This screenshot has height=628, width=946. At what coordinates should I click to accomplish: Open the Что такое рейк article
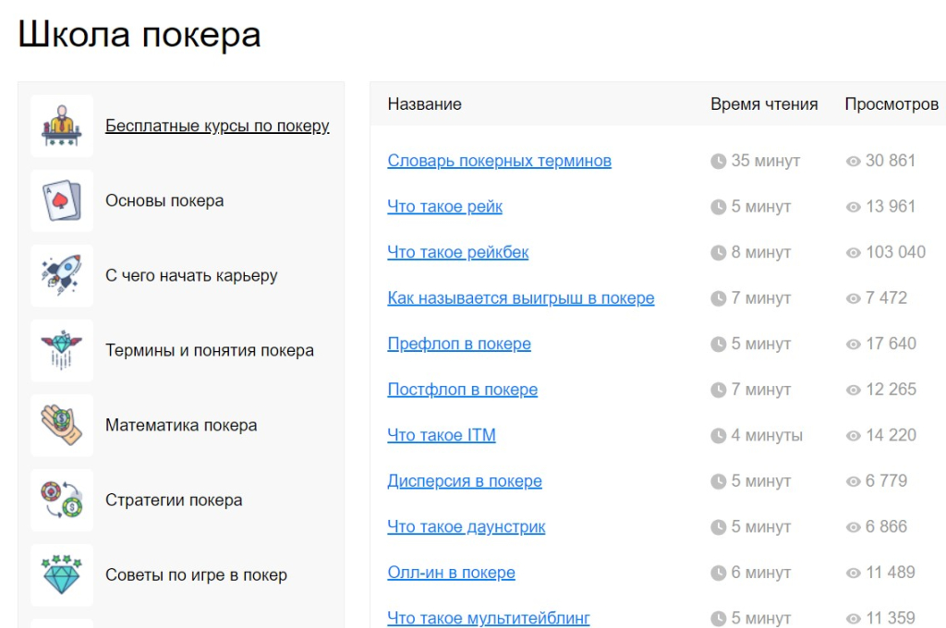point(444,206)
